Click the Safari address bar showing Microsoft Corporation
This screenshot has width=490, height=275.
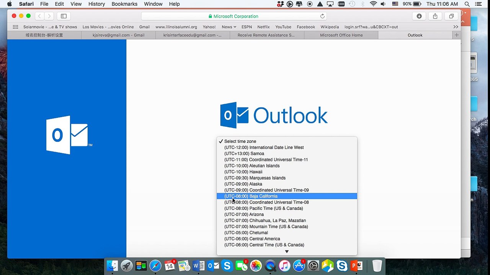pos(234,16)
